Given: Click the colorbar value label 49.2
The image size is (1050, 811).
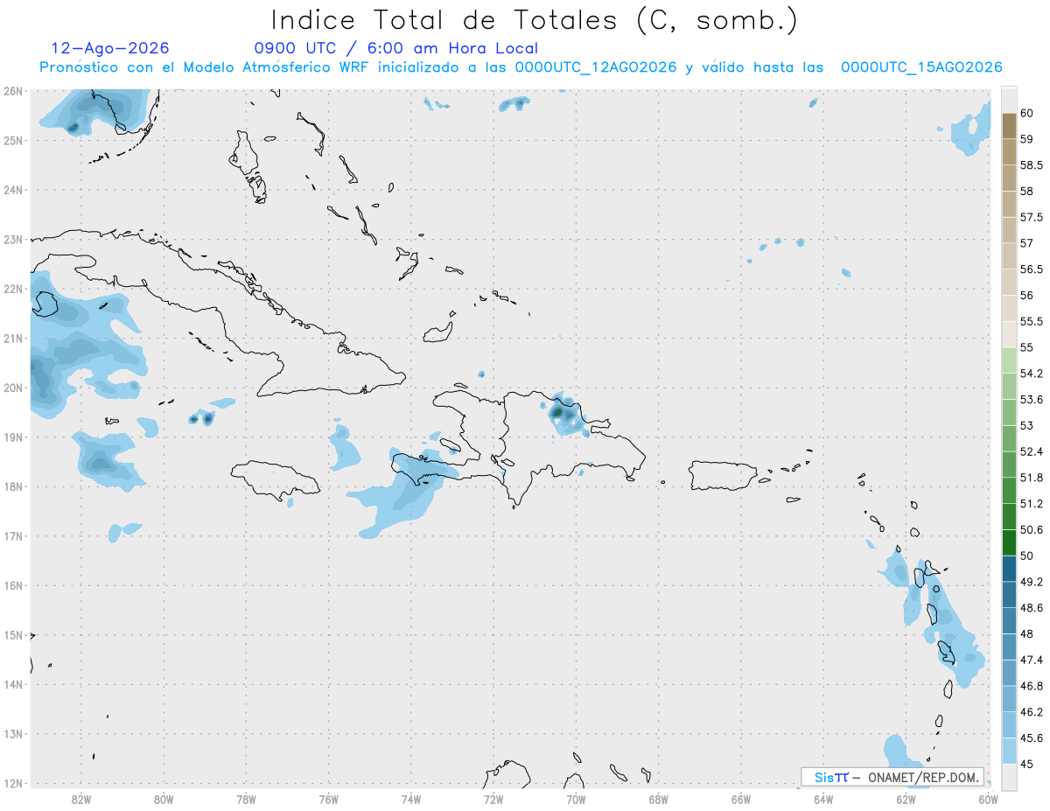Looking at the screenshot, I should coord(1032,582).
